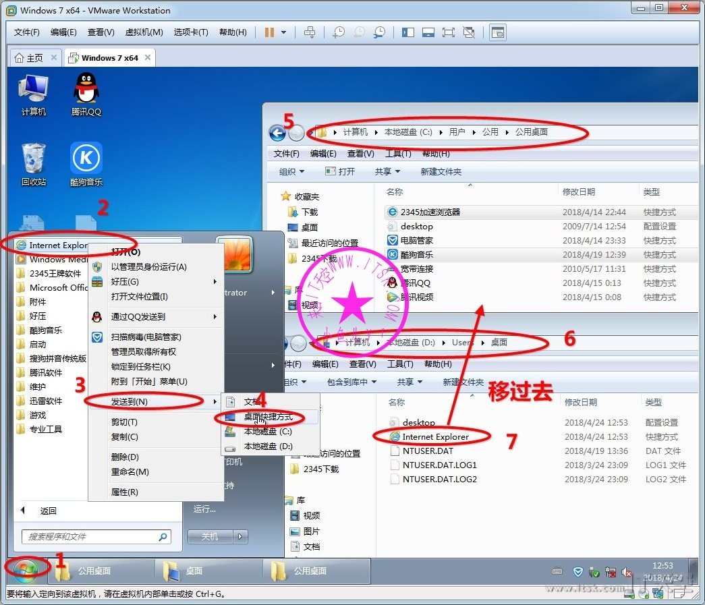705x605 pixels.
Task: Select the 2345加速浏览器 shortcut in the file list
Action: click(x=430, y=212)
